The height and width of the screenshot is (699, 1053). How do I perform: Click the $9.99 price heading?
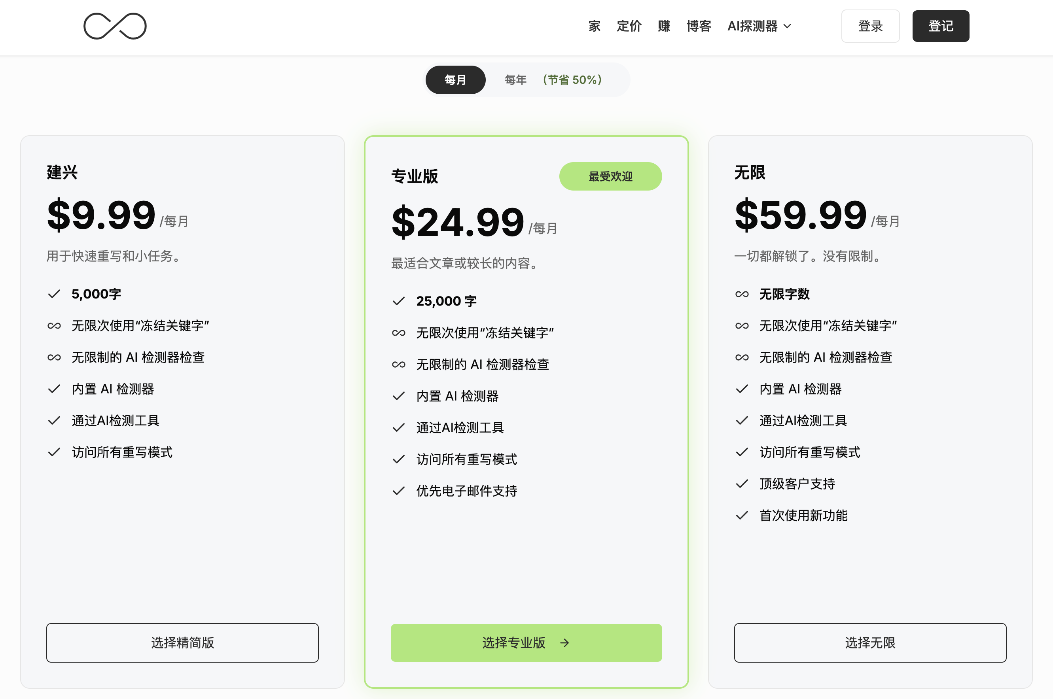click(101, 215)
